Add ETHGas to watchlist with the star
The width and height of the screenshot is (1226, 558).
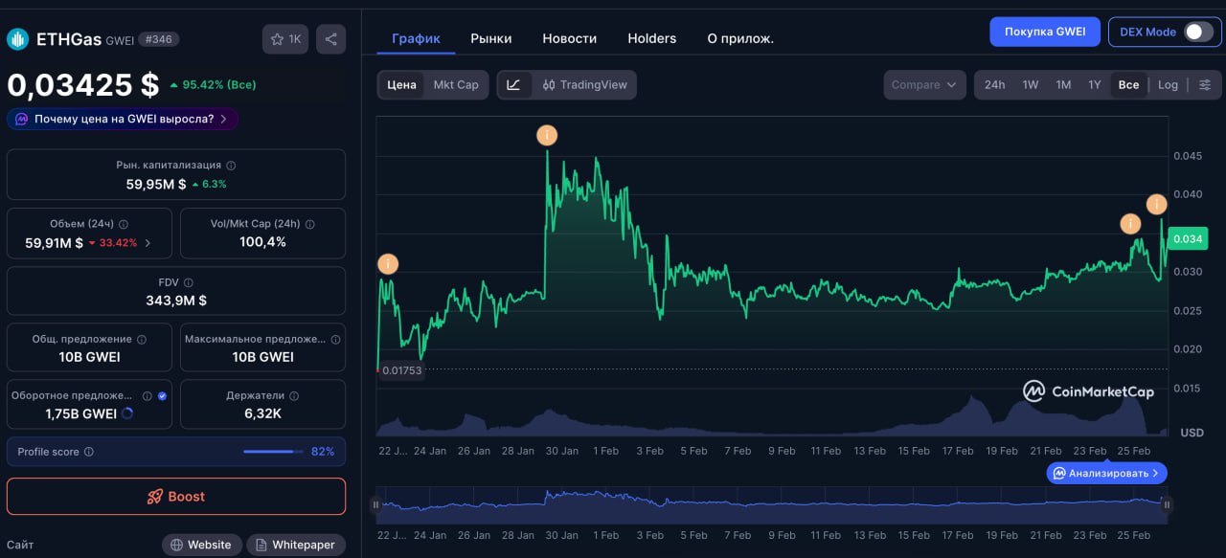(285, 39)
